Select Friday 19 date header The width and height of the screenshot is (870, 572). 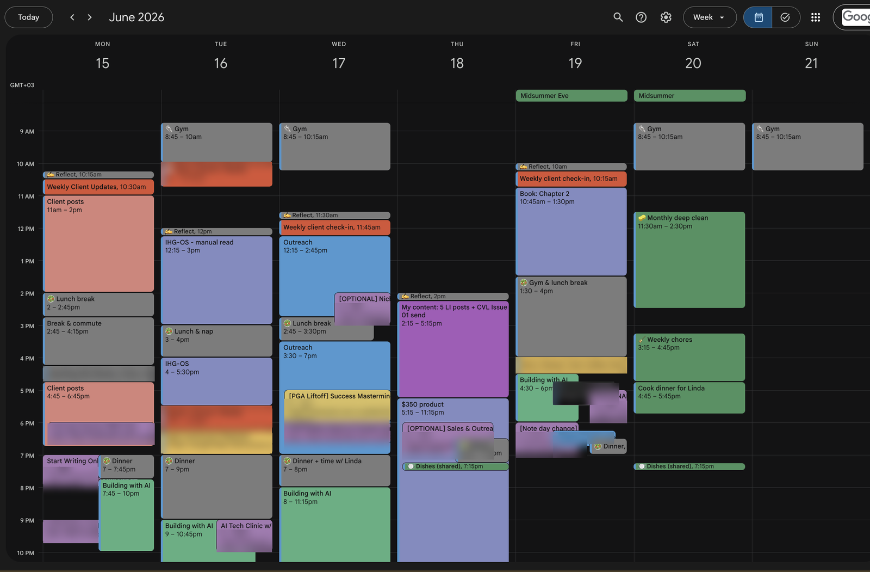click(575, 63)
